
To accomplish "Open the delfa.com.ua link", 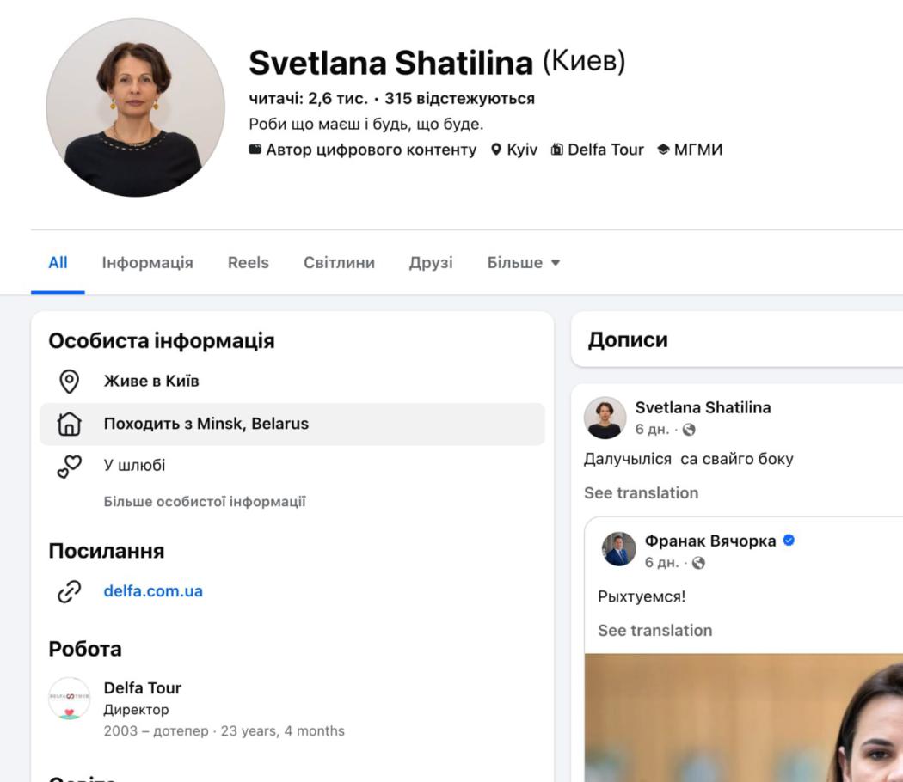I will coord(153,591).
